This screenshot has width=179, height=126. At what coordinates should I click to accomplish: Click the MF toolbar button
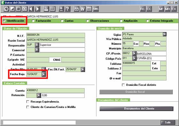click(161, 9)
